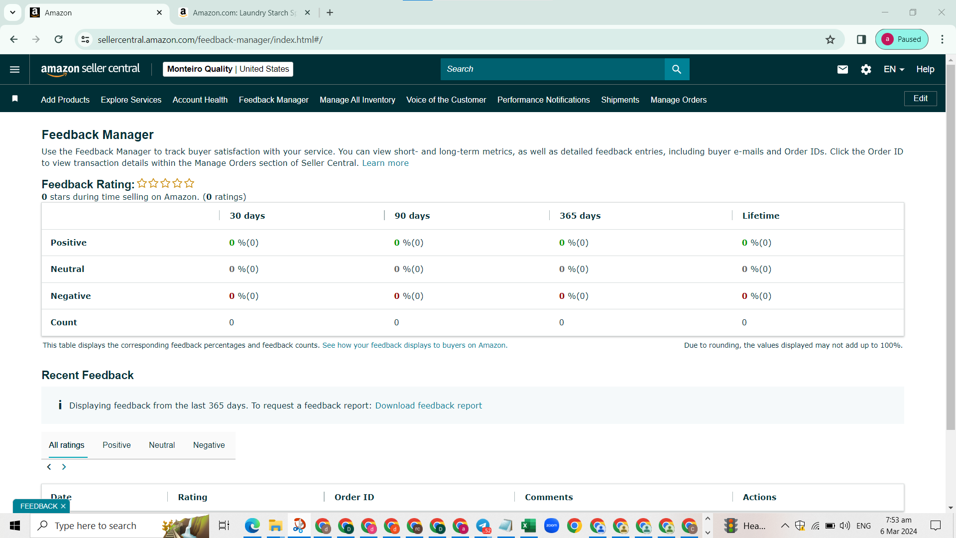Open the browser side panel icon

[x=861, y=39]
